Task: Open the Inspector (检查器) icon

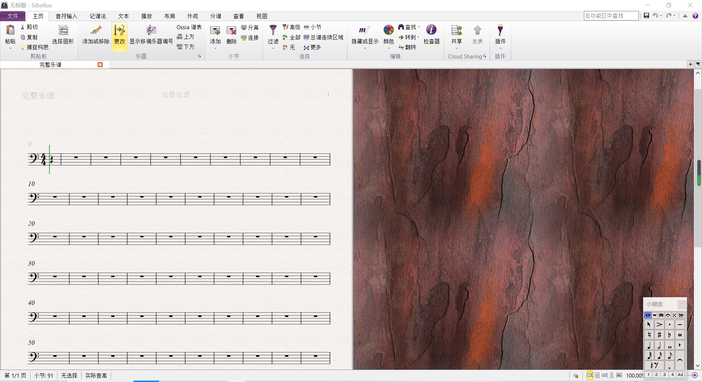Action: 431,30
